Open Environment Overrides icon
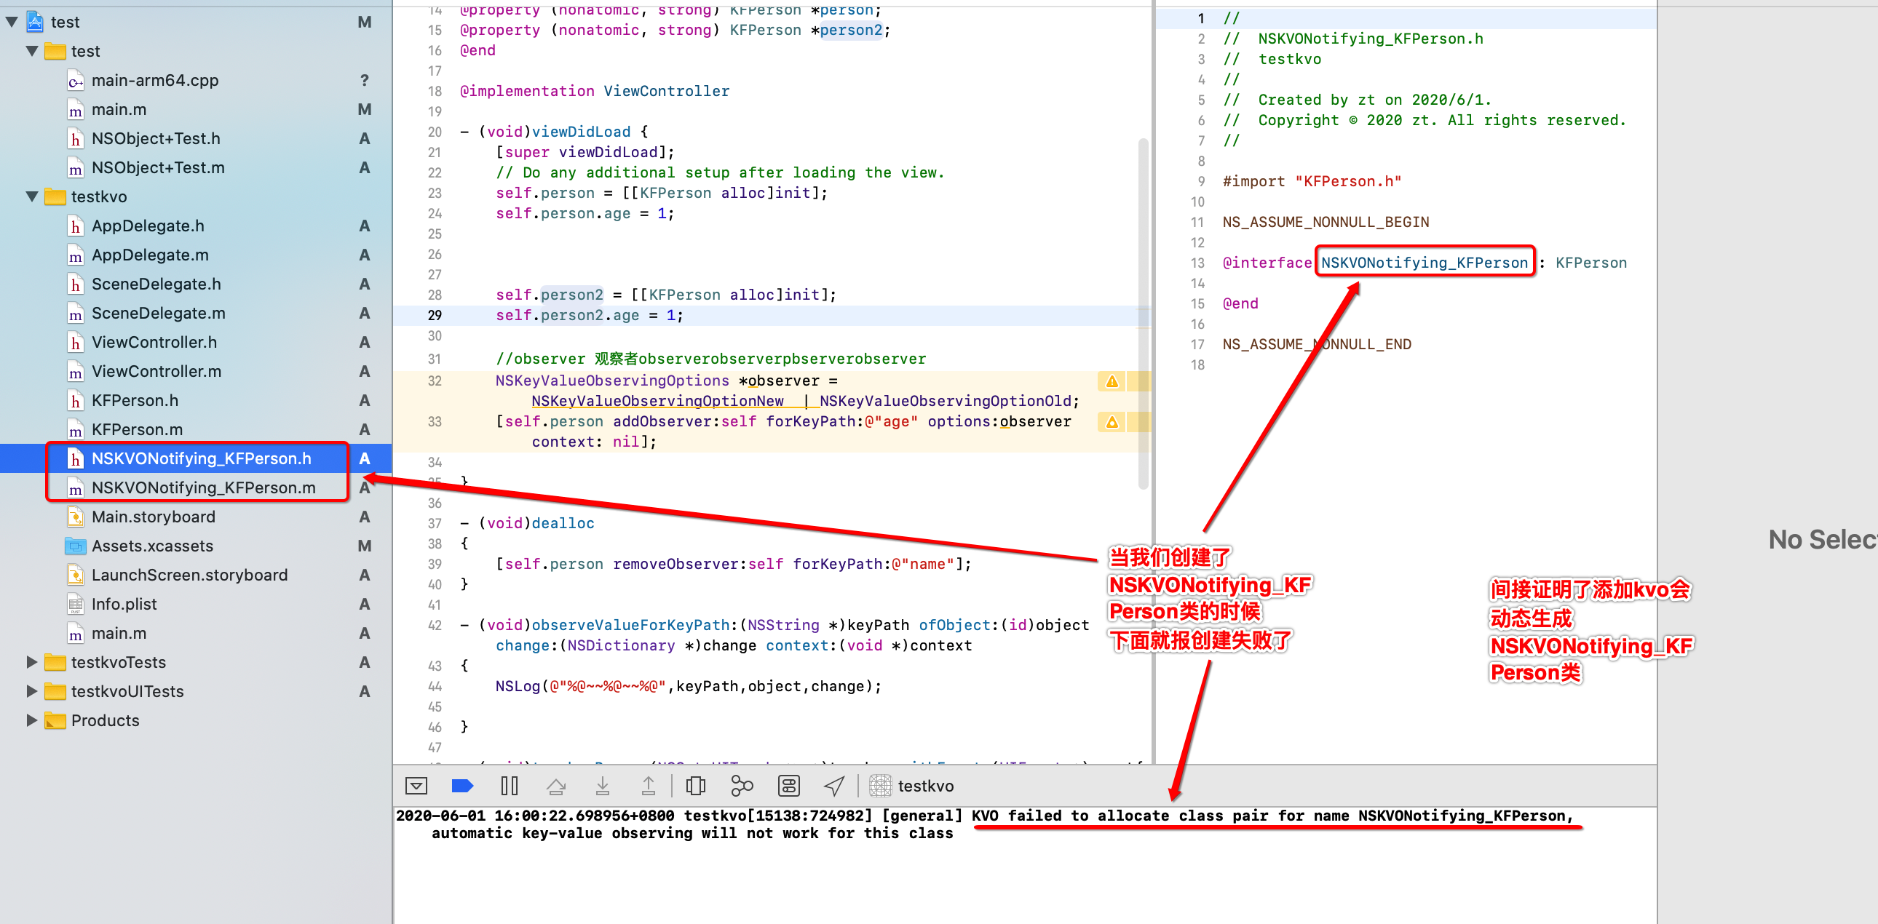Viewport: 1878px width, 924px height. pyautogui.click(x=789, y=786)
